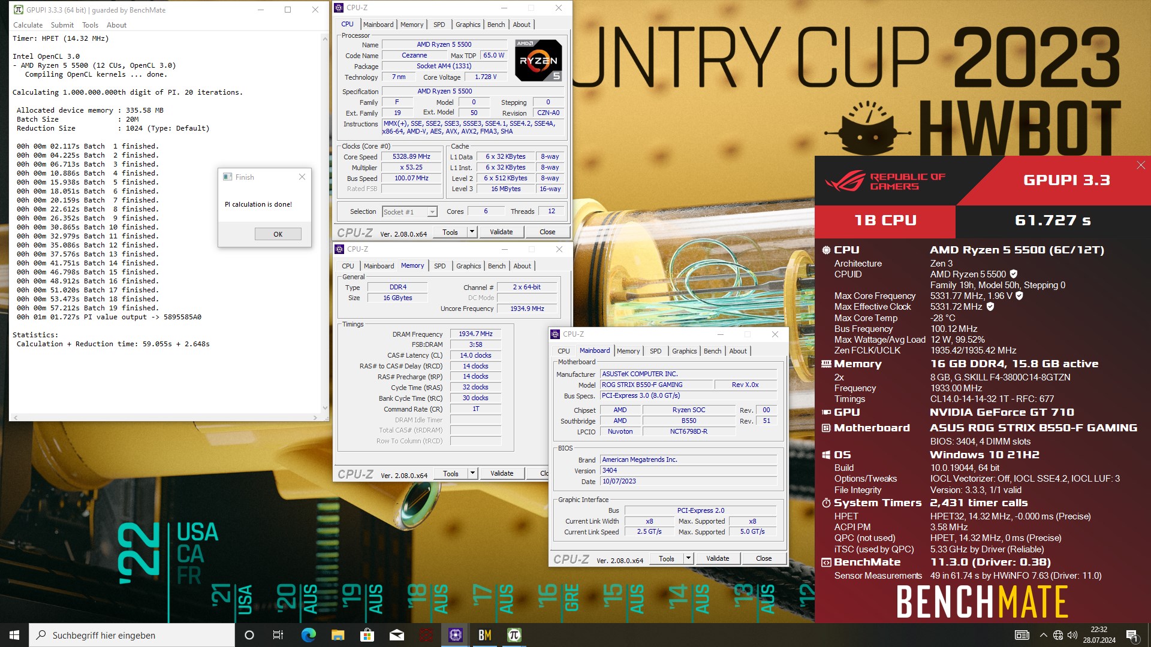Screen dimensions: 1151x647
Task: Open SPD tab in top CPU-Z window
Action: click(x=439, y=25)
